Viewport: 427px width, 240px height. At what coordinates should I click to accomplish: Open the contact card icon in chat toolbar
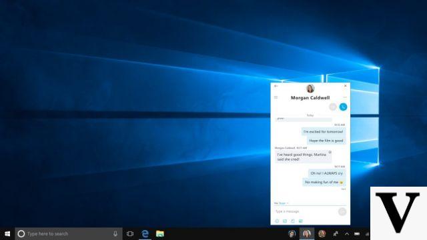pos(301,221)
